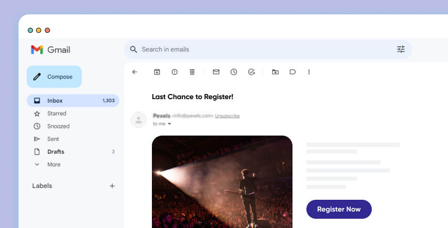
Task: Click the Register Now button
Action: coord(339,209)
